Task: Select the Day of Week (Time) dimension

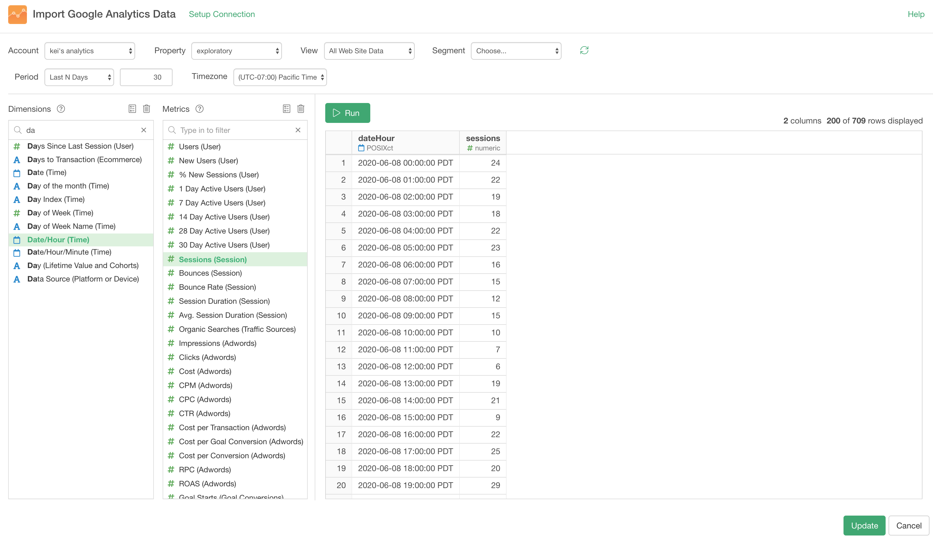Action: 81,213
